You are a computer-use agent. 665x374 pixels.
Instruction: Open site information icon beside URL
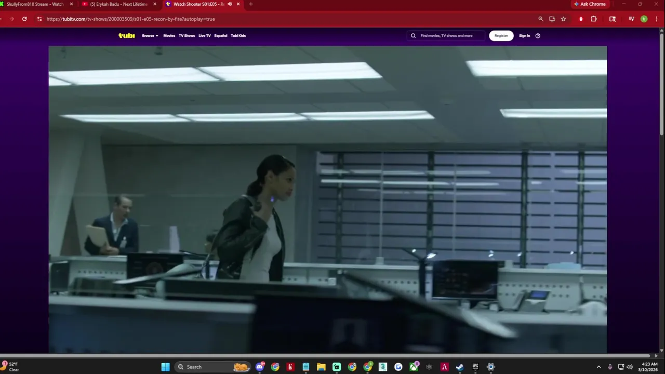pyautogui.click(x=39, y=19)
